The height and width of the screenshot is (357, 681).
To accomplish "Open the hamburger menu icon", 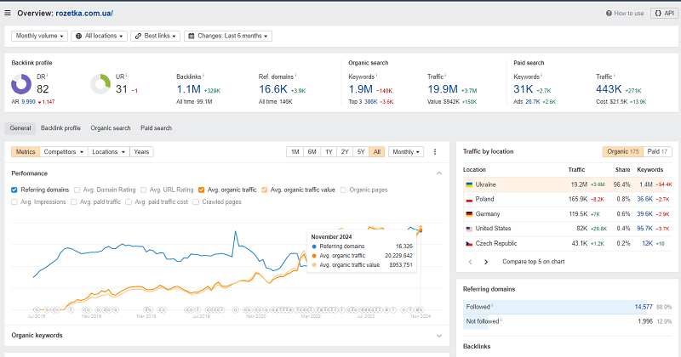I will (8, 13).
